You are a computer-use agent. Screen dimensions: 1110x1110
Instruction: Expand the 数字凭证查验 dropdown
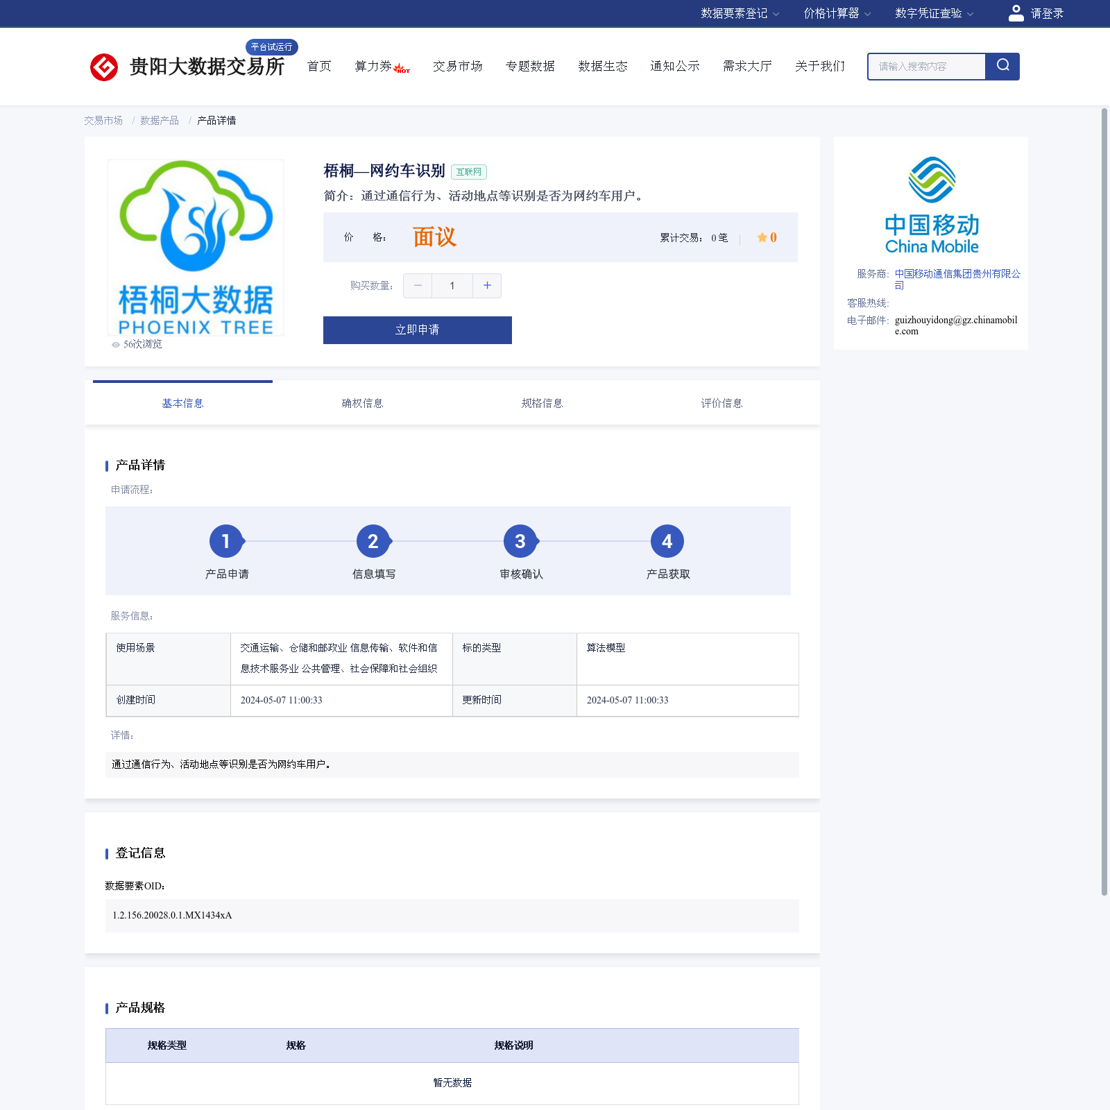click(934, 13)
